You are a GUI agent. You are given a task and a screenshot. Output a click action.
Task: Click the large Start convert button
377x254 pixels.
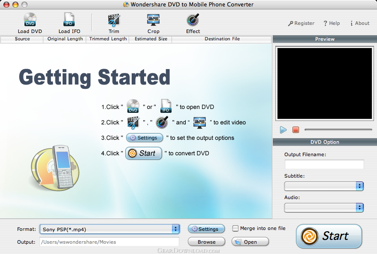[x=329, y=236]
